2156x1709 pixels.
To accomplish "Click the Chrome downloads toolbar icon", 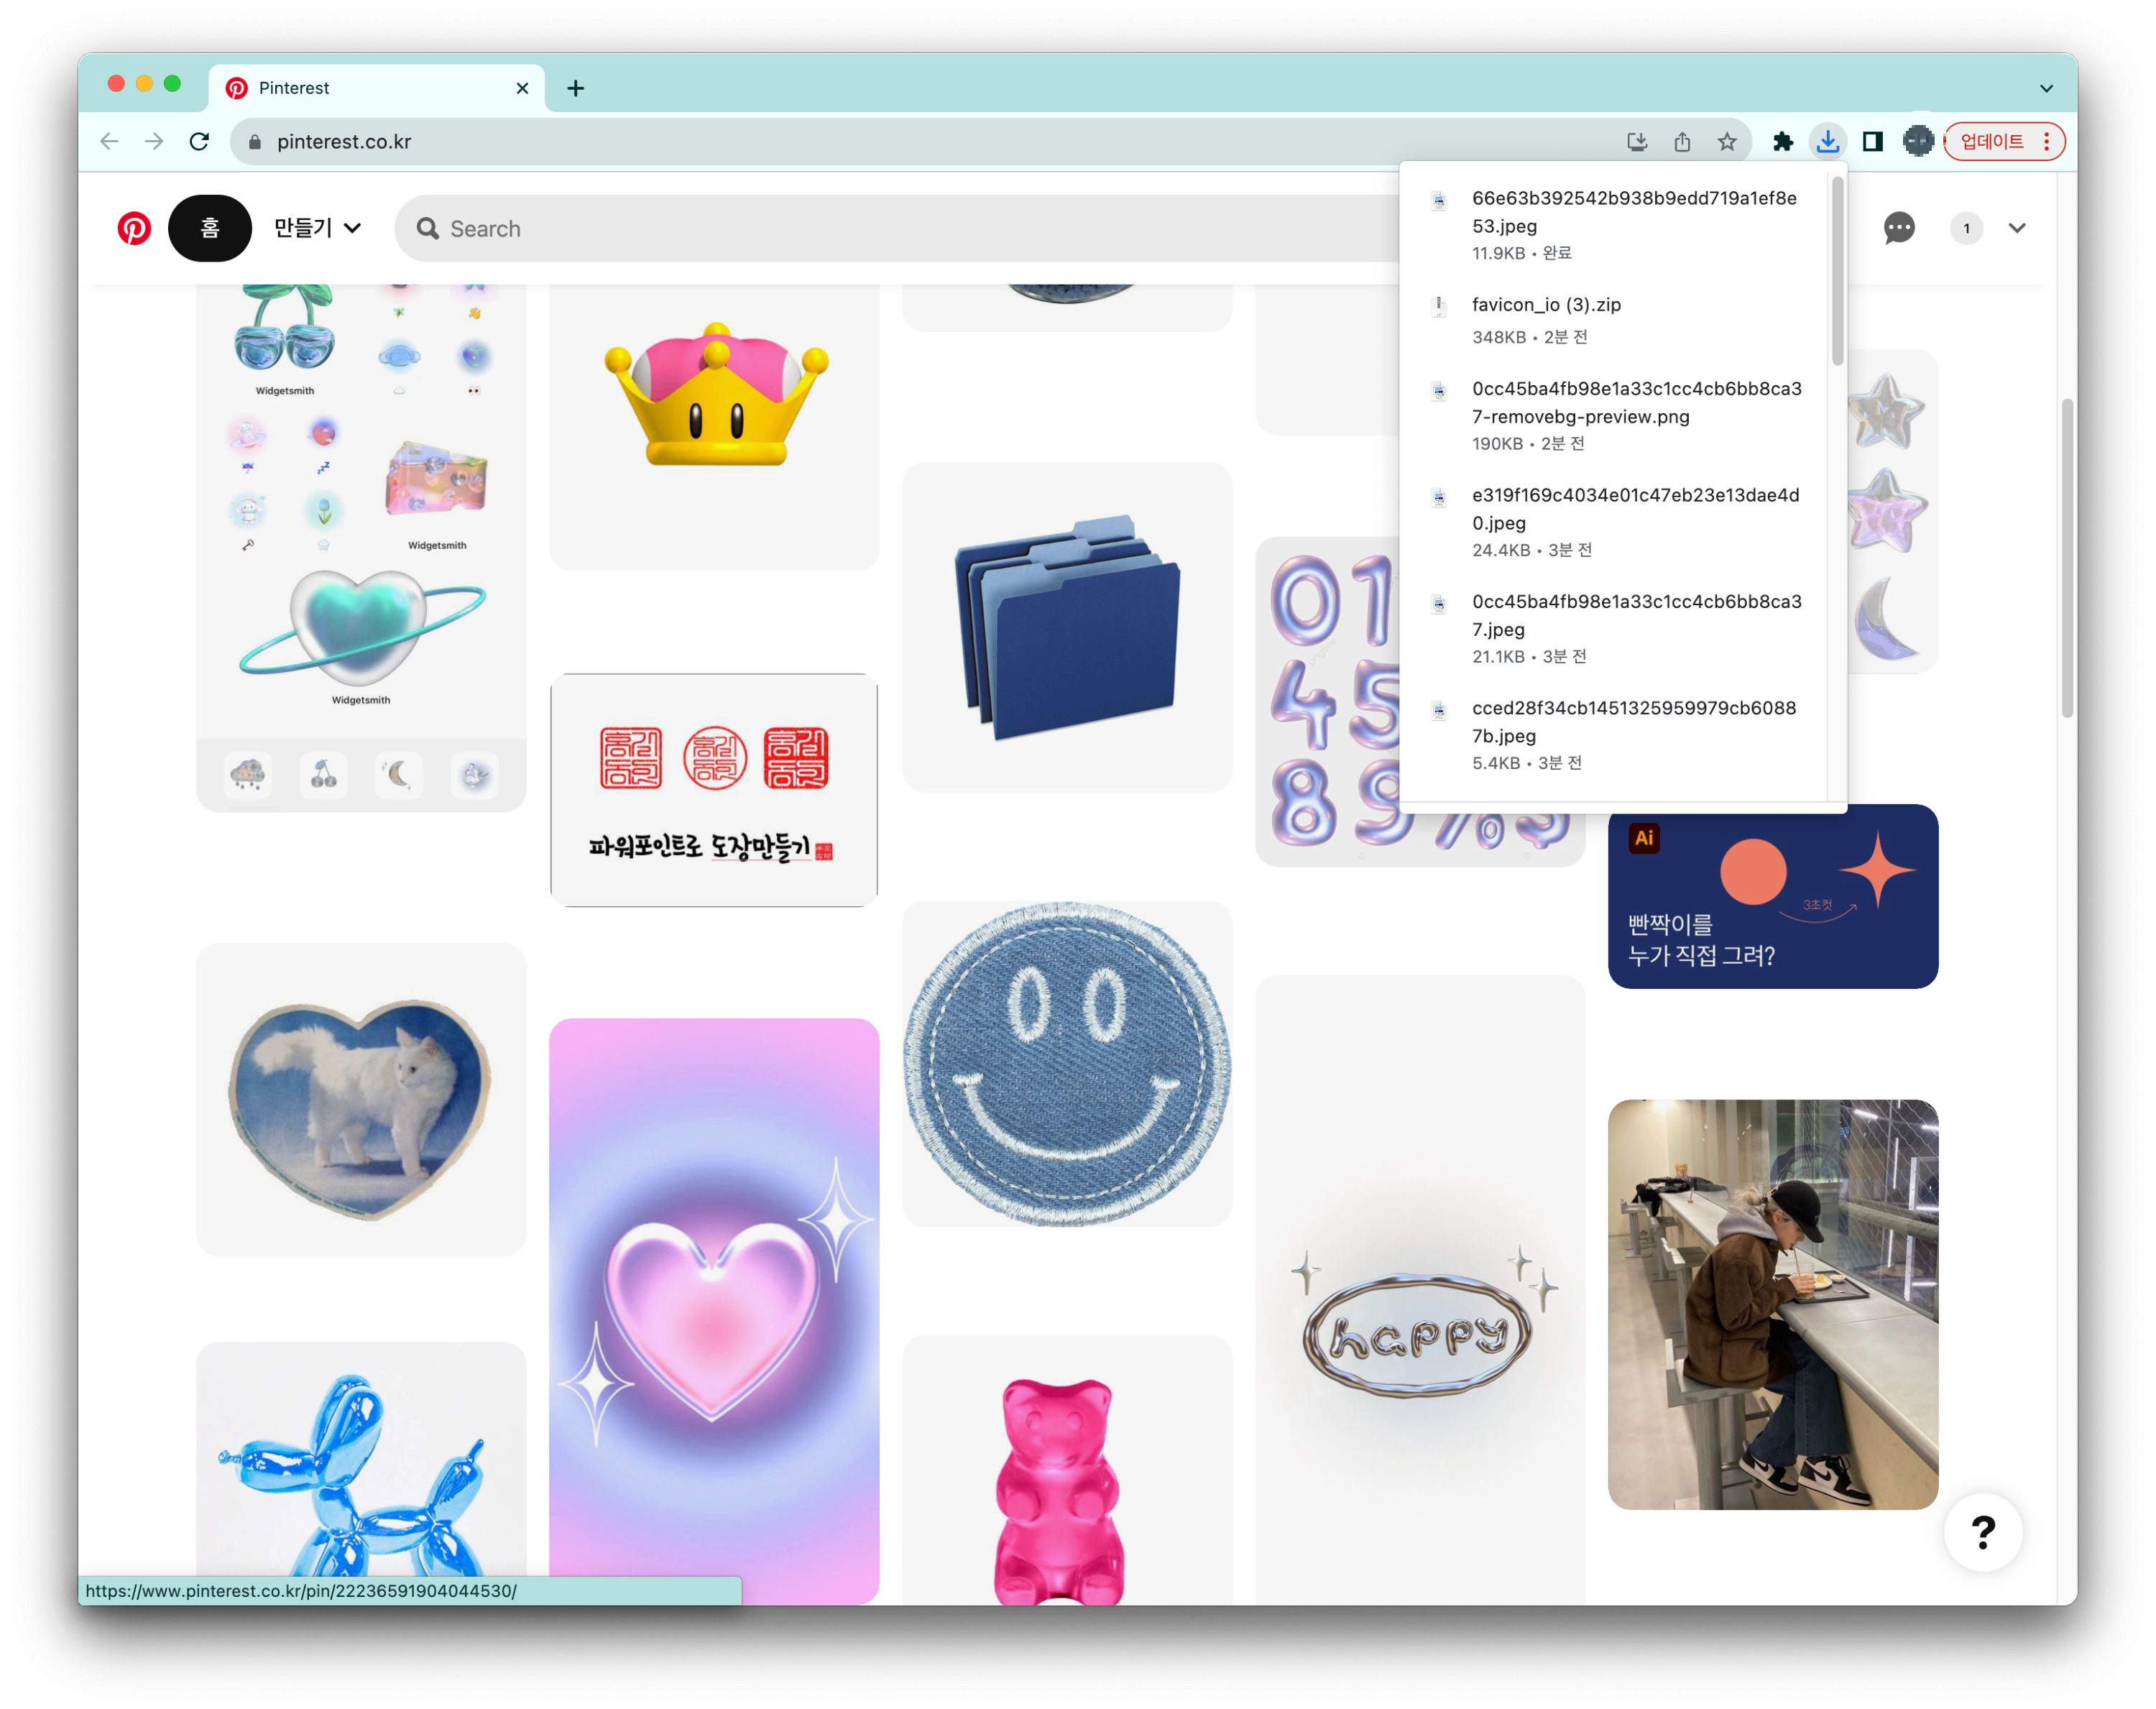I will point(1827,141).
